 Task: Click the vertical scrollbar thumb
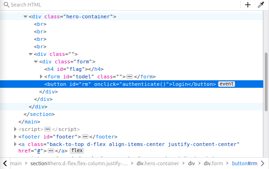[x=266, y=82]
